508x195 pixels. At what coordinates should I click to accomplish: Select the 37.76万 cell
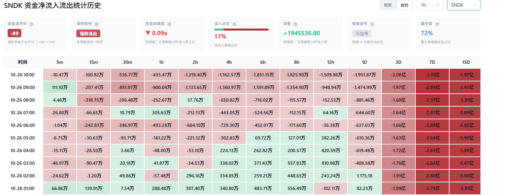point(195,100)
